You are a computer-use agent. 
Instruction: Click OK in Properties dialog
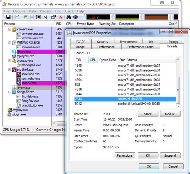click(x=149, y=166)
